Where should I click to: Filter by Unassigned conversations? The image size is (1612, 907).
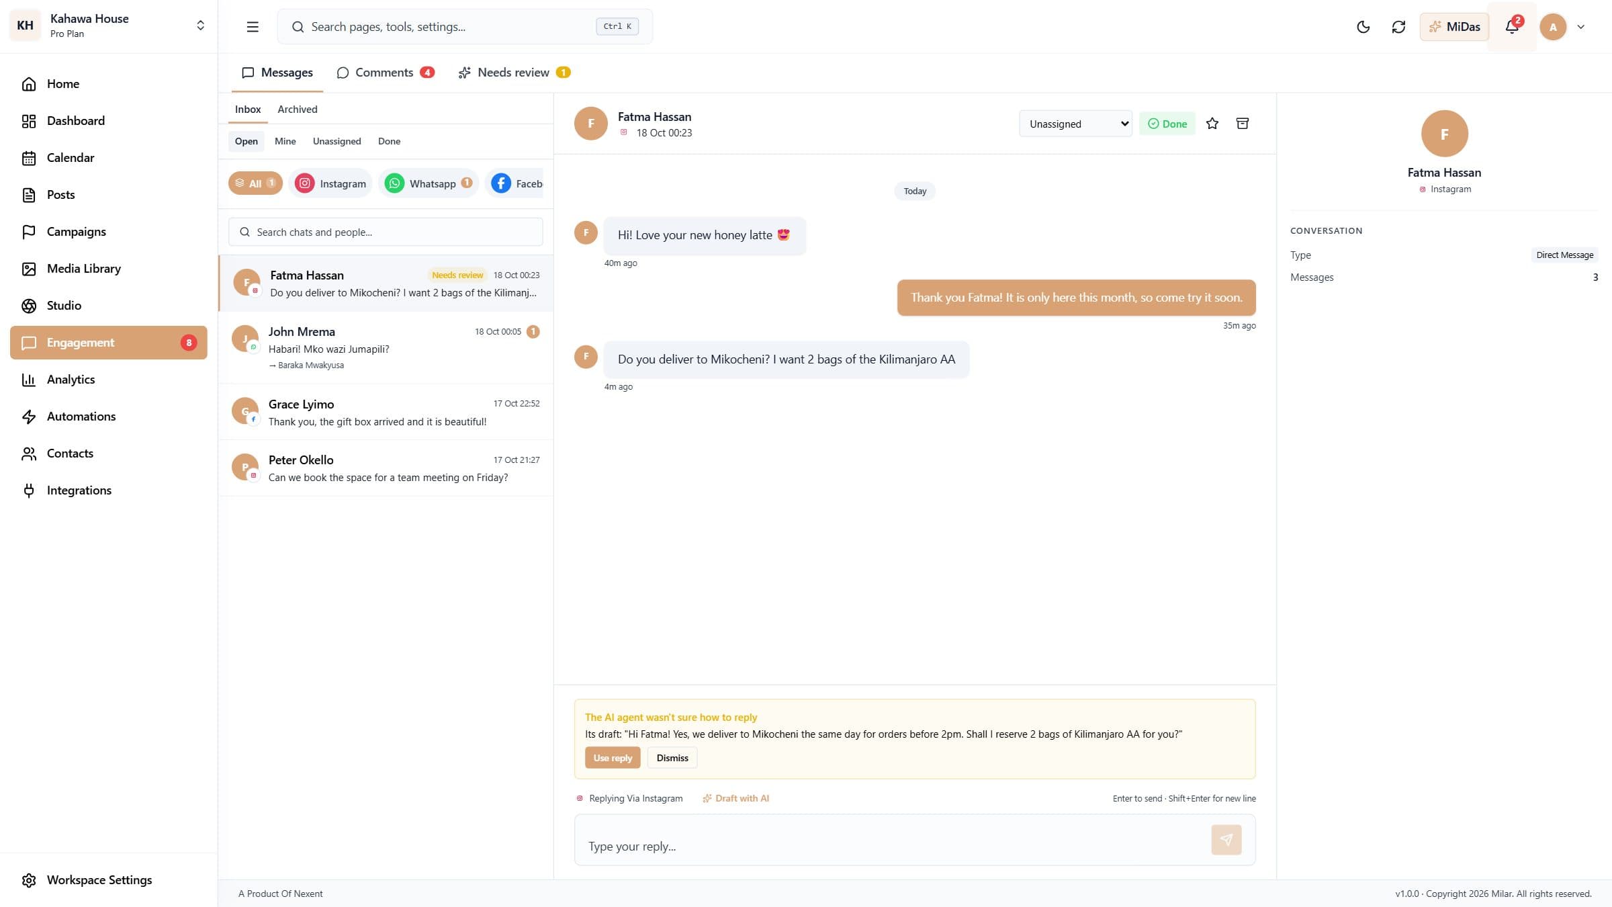[x=337, y=141]
